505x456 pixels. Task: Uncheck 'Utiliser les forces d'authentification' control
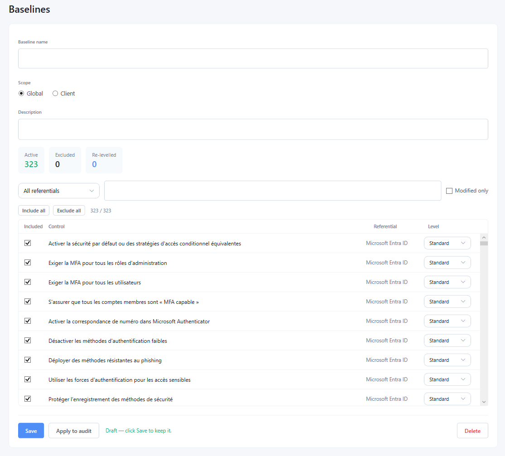[28, 379]
